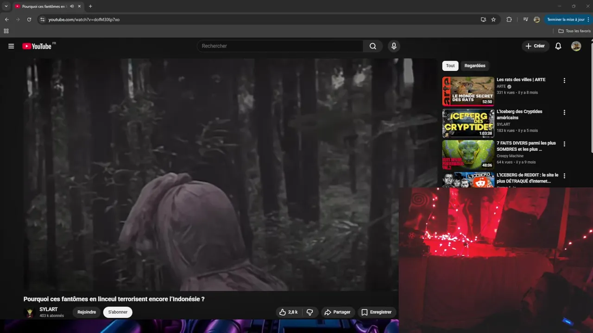The width and height of the screenshot is (593, 333).
Task: Click into the Rechercher search field
Action: pos(280,46)
